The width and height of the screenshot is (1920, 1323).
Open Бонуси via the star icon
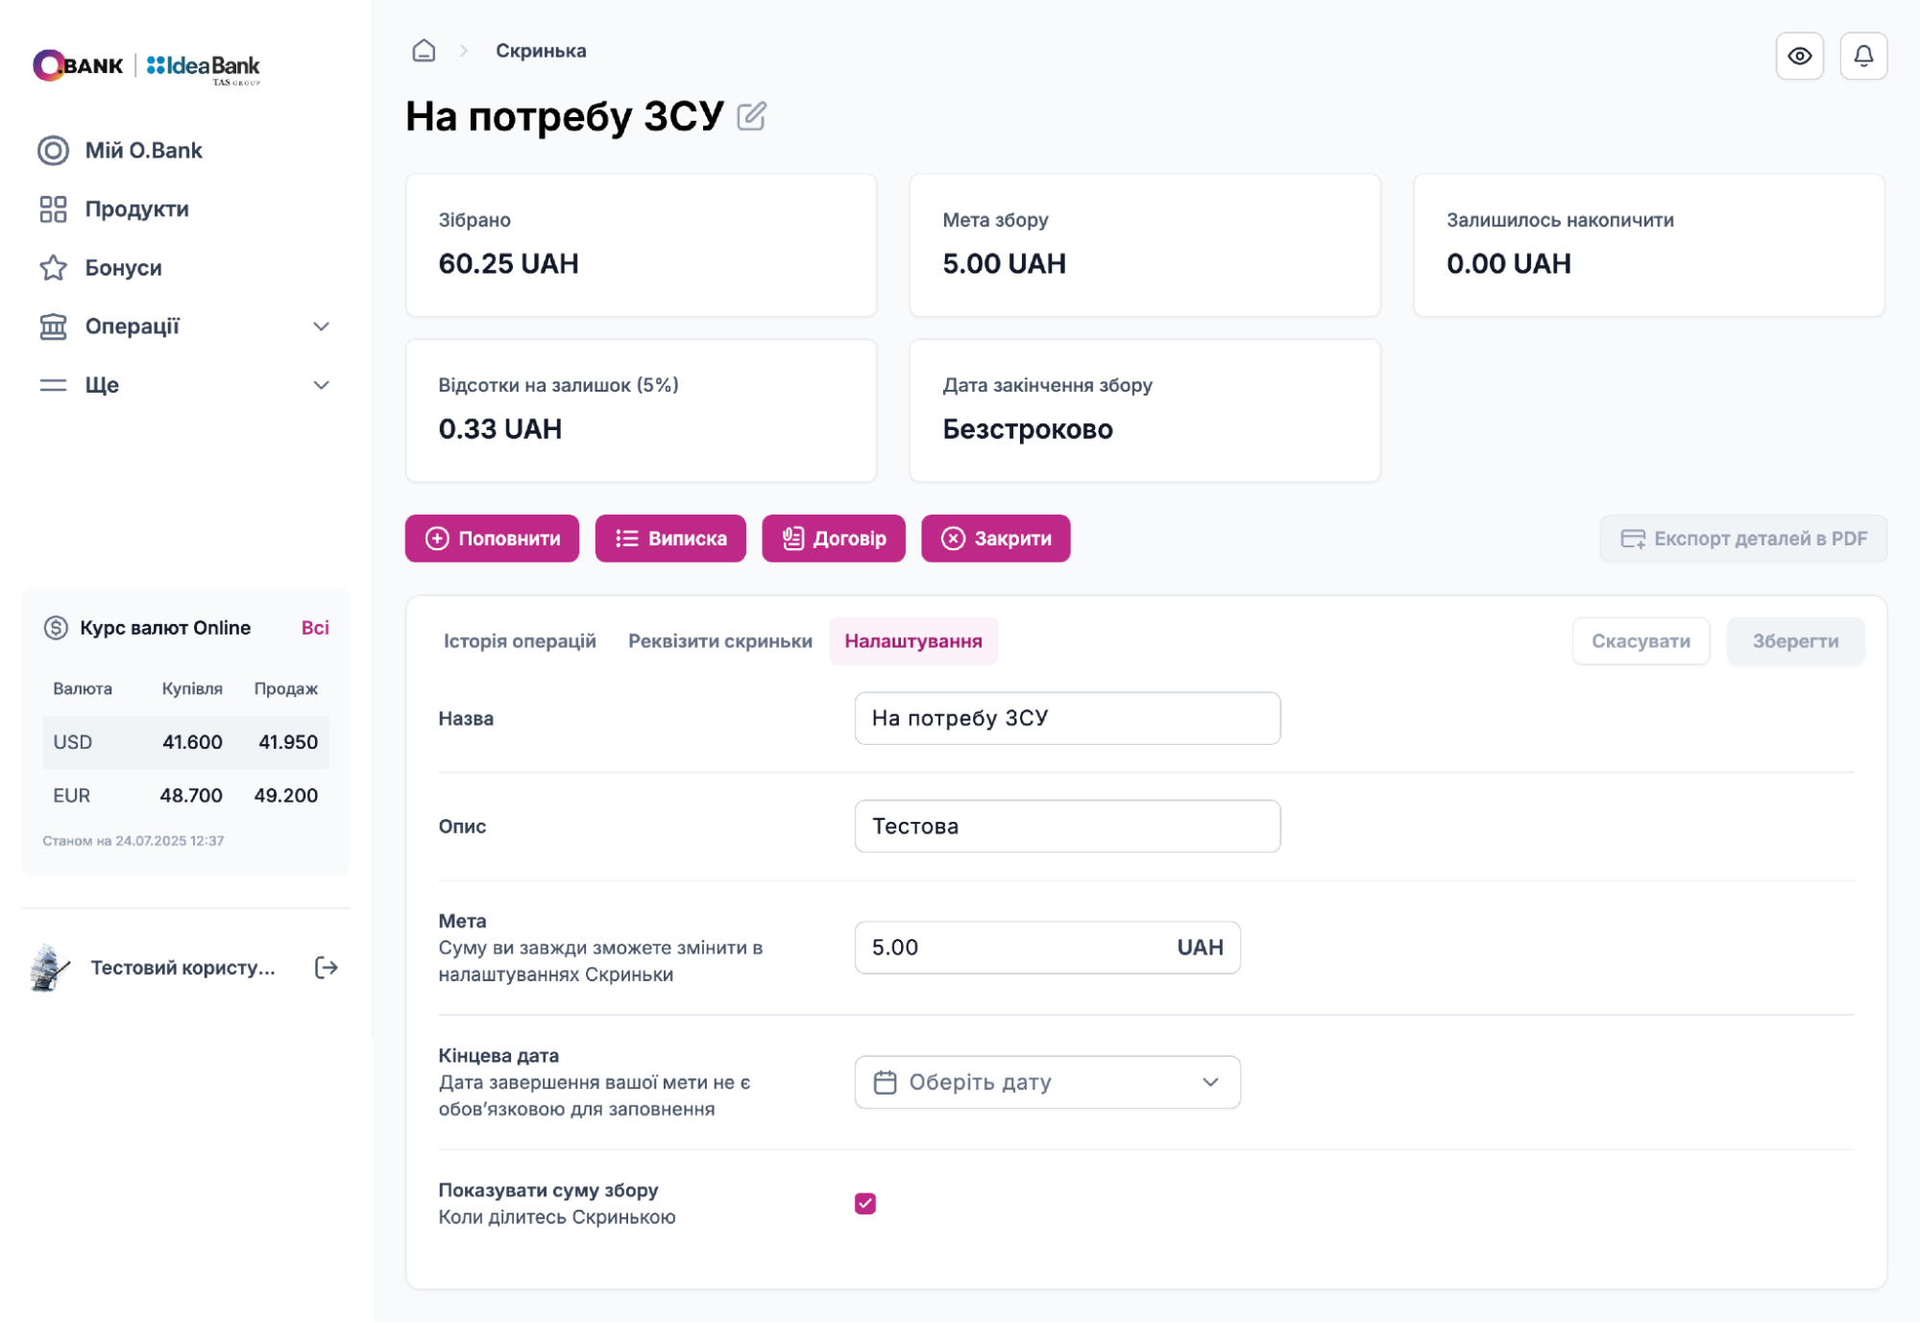(53, 268)
